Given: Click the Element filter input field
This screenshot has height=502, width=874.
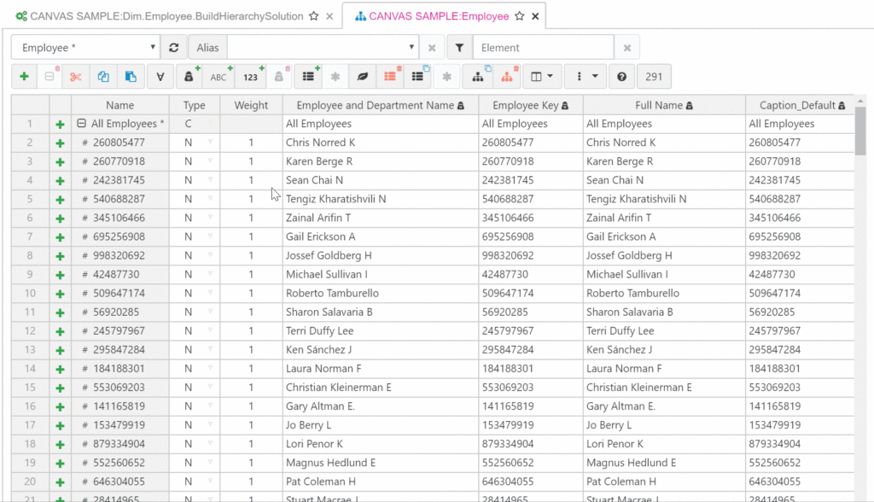Looking at the screenshot, I should point(543,48).
